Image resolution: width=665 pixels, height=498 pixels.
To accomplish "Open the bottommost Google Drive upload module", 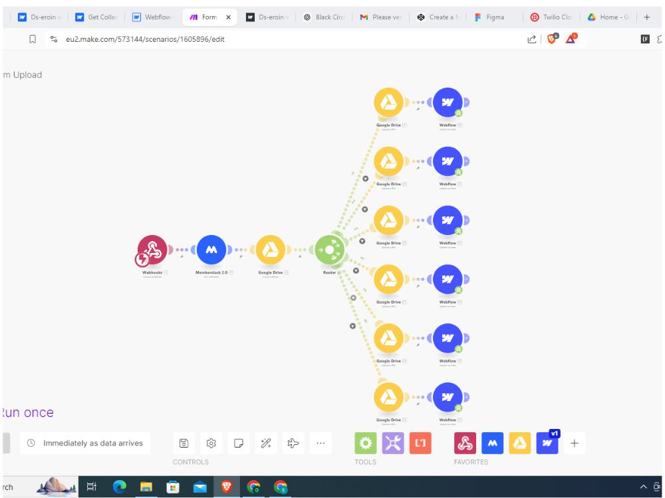I will (388, 397).
